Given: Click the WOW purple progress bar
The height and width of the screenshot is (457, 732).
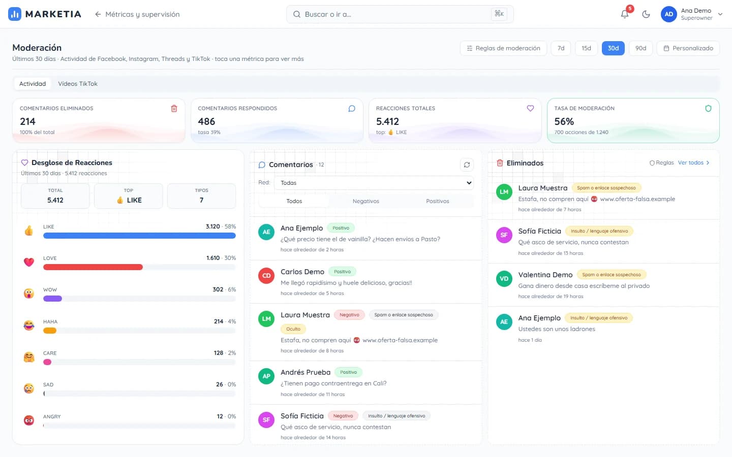Looking at the screenshot, I should tap(52, 299).
